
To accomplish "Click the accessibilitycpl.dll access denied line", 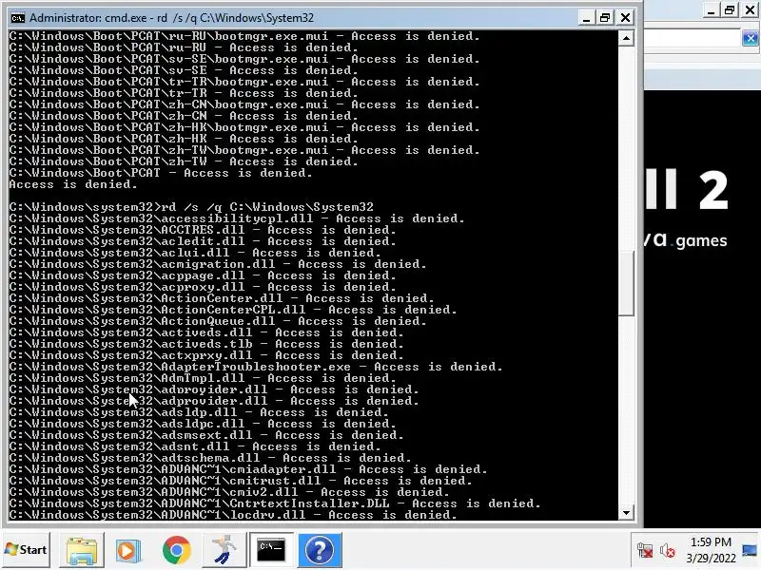I will pyautogui.click(x=237, y=218).
